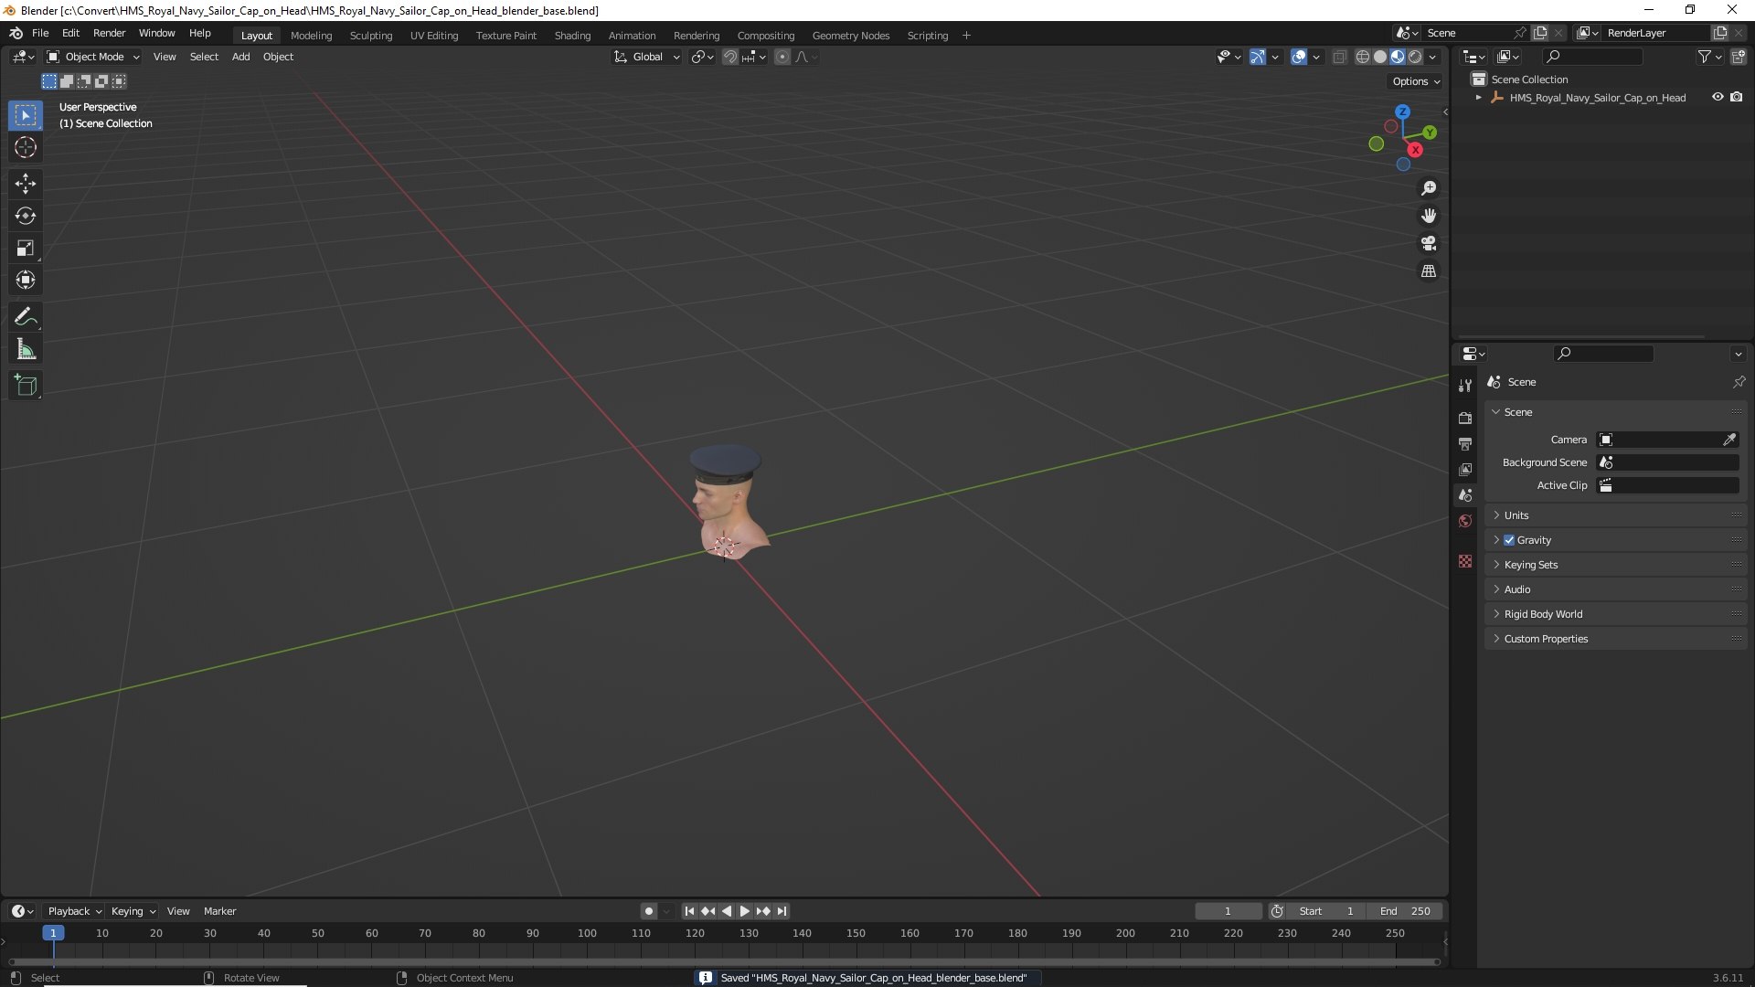Click the timeline Marker menu button
The image size is (1755, 987).
[x=219, y=911]
